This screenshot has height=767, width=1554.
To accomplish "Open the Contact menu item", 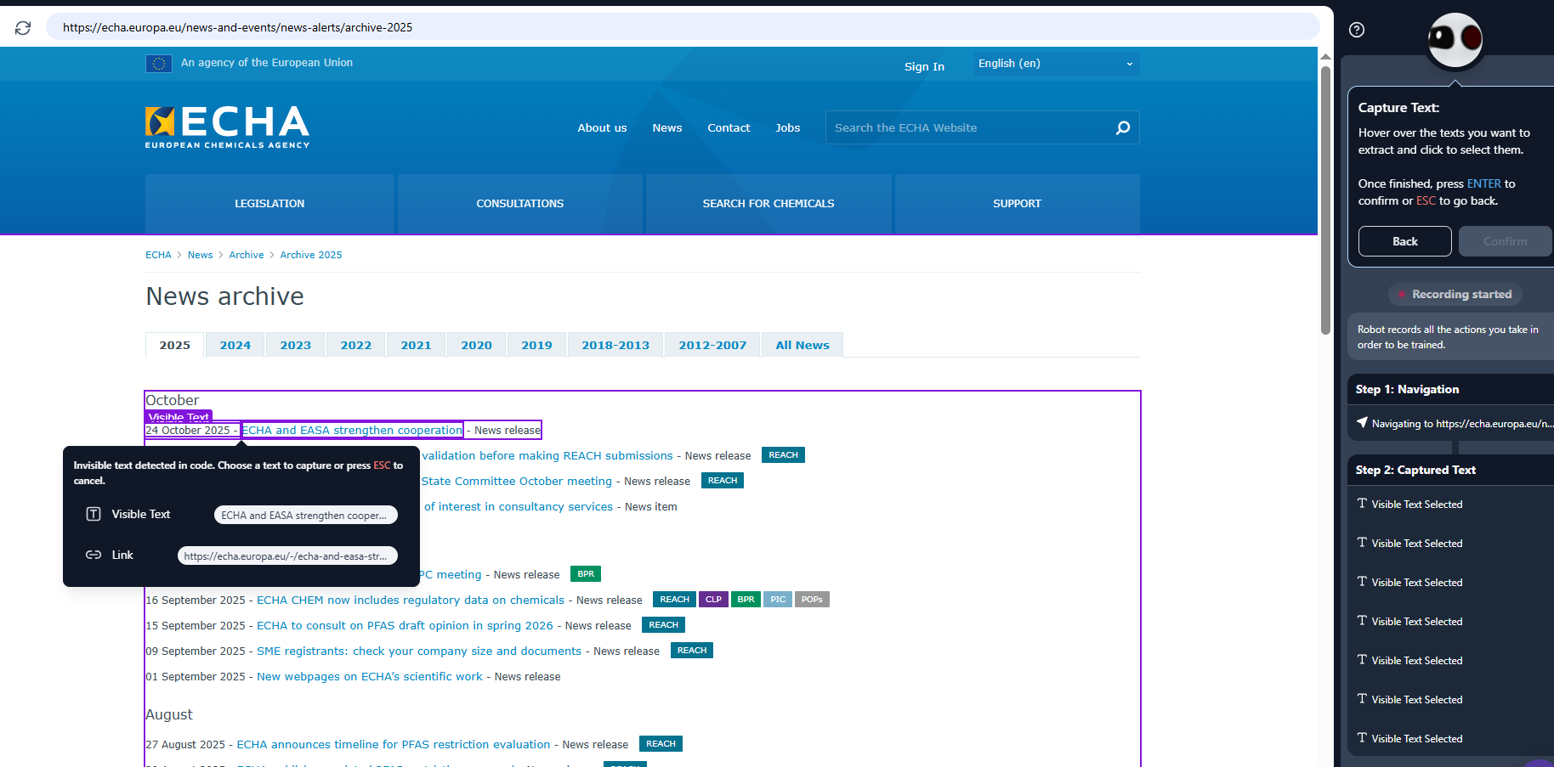I will 729,128.
